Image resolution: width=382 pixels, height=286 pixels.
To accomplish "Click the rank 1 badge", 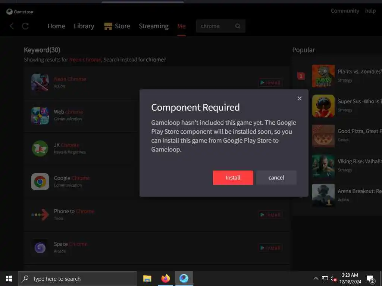I will coord(301,76).
